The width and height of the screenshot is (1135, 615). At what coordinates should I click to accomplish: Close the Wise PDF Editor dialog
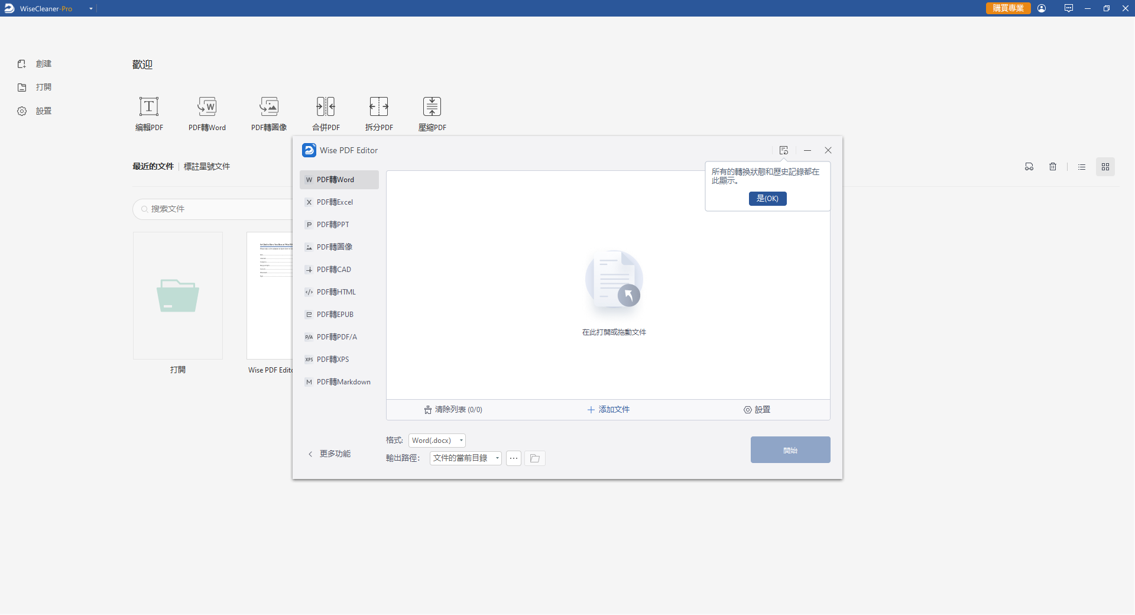click(x=828, y=150)
